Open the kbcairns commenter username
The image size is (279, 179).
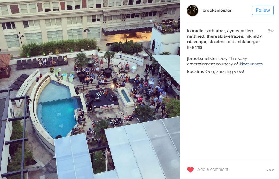point(196,71)
